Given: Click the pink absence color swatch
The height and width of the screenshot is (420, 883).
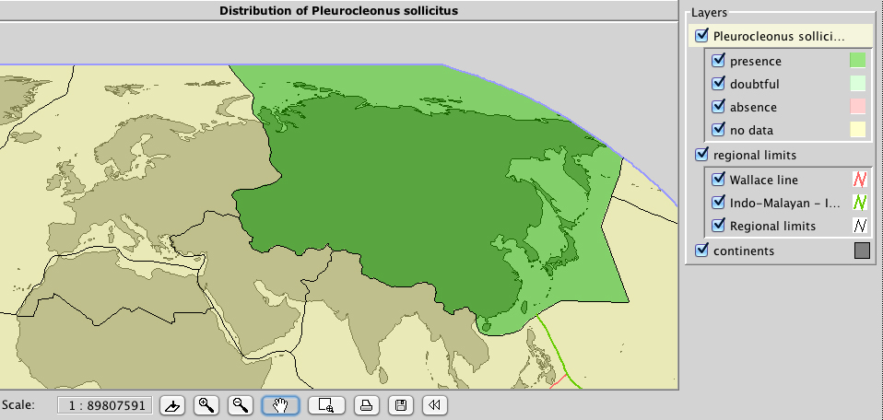Looking at the screenshot, I should (857, 107).
